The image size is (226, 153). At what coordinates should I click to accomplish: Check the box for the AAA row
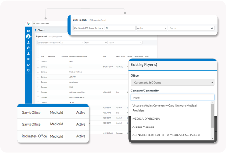[x=38, y=67]
